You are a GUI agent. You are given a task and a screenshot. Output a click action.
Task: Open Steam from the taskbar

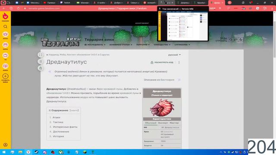pos(36,152)
